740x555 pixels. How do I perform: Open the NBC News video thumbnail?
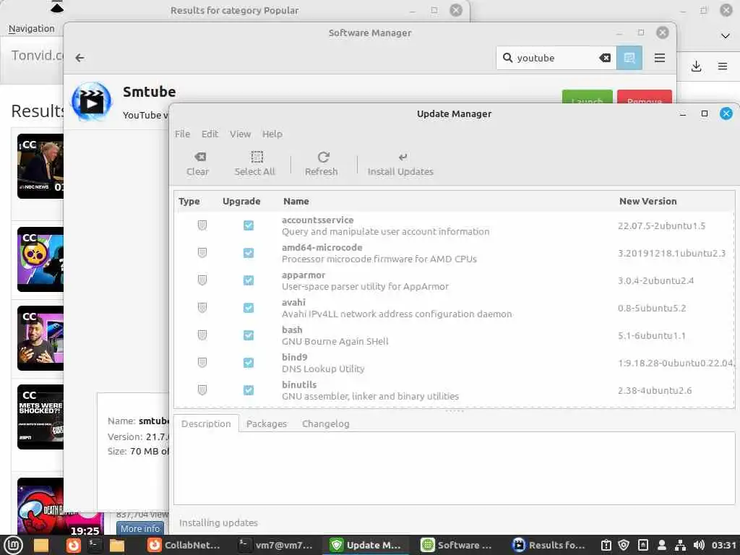tap(40, 166)
